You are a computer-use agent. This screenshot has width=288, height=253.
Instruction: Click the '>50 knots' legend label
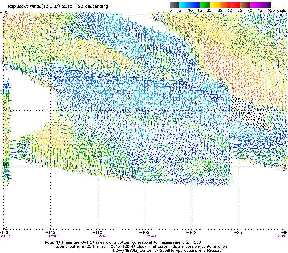tap(277, 11)
